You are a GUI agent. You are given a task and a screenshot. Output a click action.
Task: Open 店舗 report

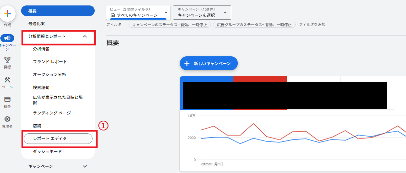pos(37,126)
